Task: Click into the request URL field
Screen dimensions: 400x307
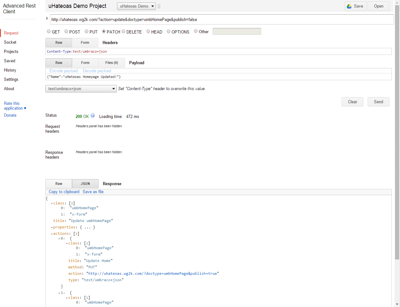Action: [222, 19]
